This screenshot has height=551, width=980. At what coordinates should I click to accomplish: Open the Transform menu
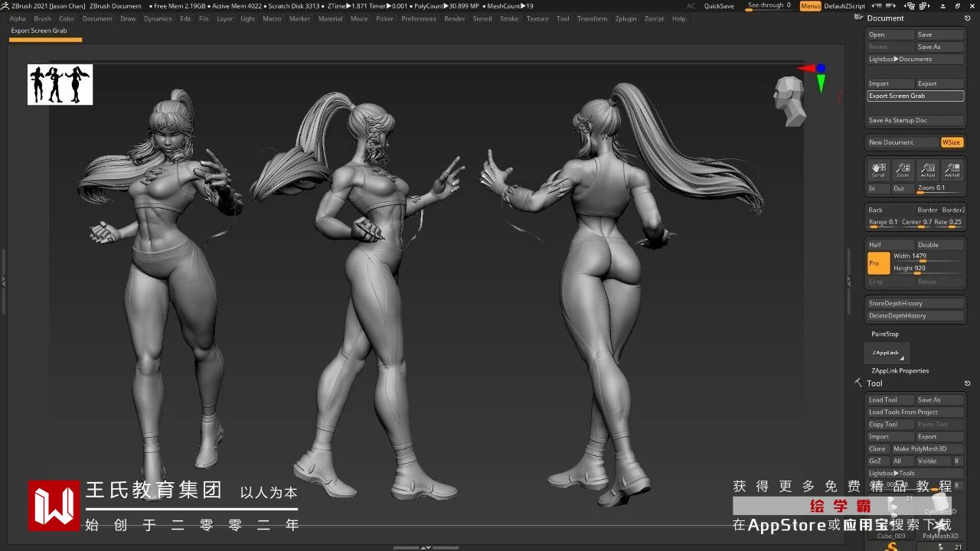[x=592, y=18]
